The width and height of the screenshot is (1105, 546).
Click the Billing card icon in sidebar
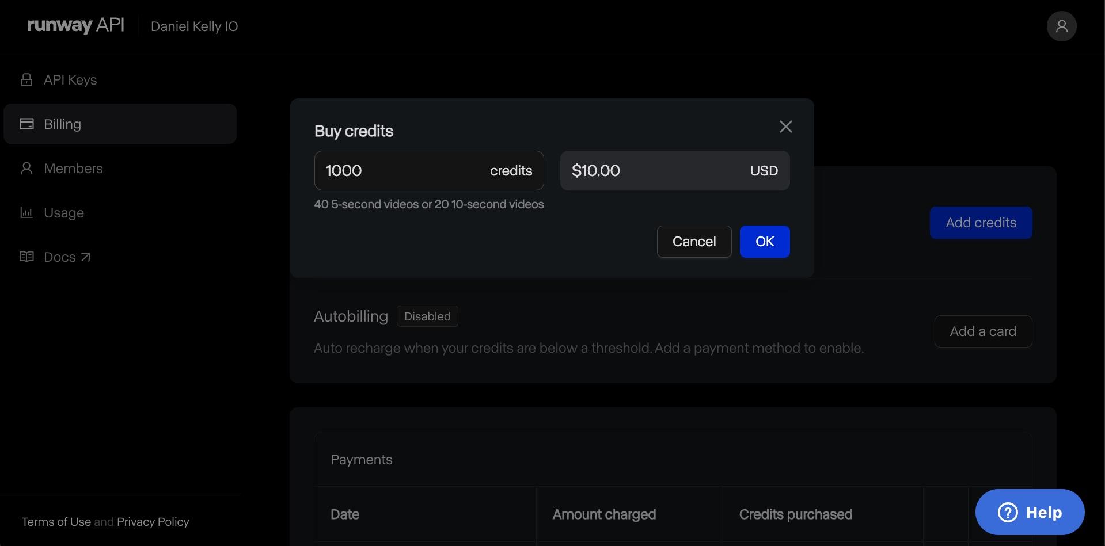(x=26, y=124)
